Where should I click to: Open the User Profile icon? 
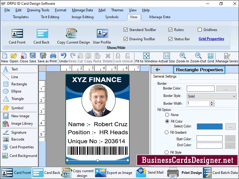click(x=102, y=33)
